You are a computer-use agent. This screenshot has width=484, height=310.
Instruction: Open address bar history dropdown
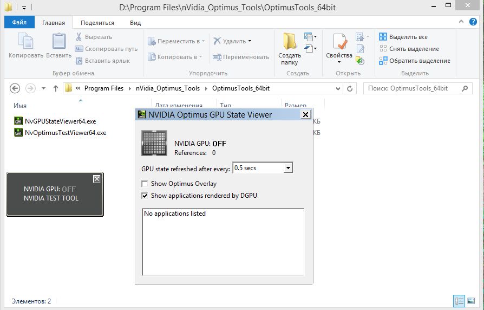pyautogui.click(x=338, y=89)
